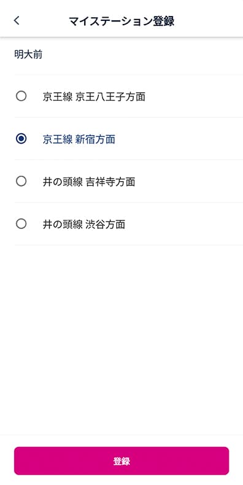
Task: Pick the 井の頭線 渋谷方面 radio button
Action: click(21, 223)
